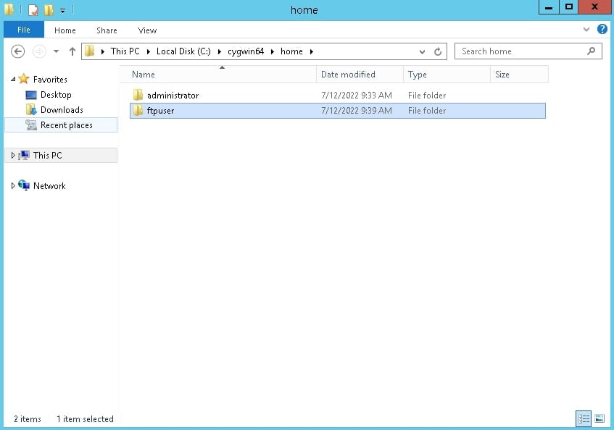Click File folder type of ftpuser row

pos(427,111)
